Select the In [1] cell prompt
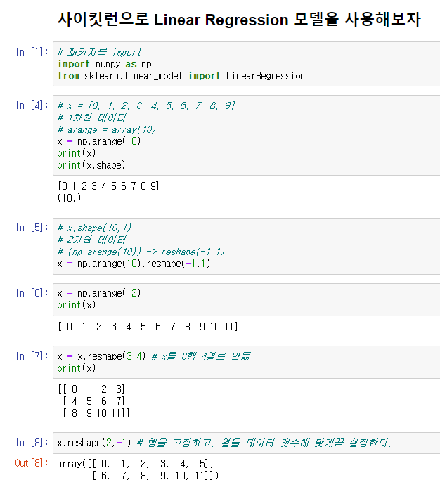The height and width of the screenshot is (494, 440). click(x=32, y=52)
